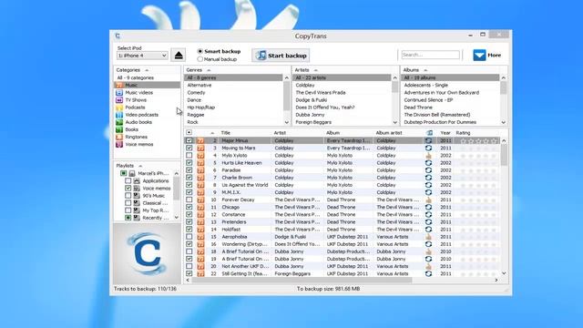Set star rating for Major Minus
This screenshot has width=583, height=328.
tap(478, 141)
